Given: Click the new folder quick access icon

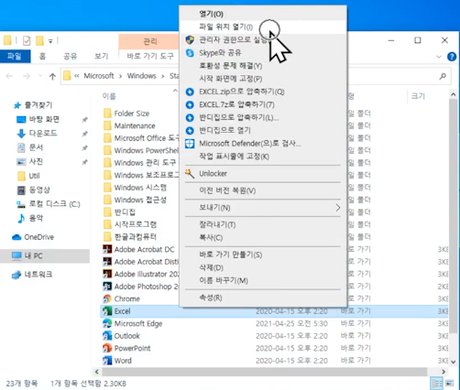Looking at the screenshot, I should [x=39, y=40].
